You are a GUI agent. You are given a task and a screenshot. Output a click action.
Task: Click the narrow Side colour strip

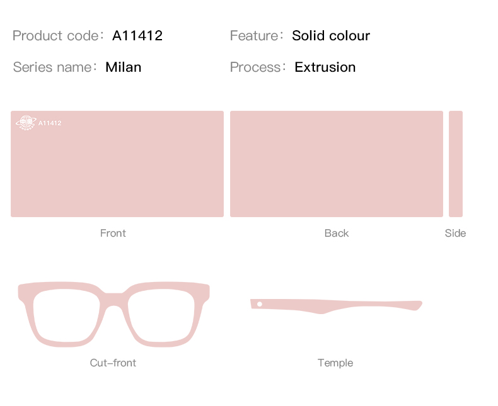455,164
